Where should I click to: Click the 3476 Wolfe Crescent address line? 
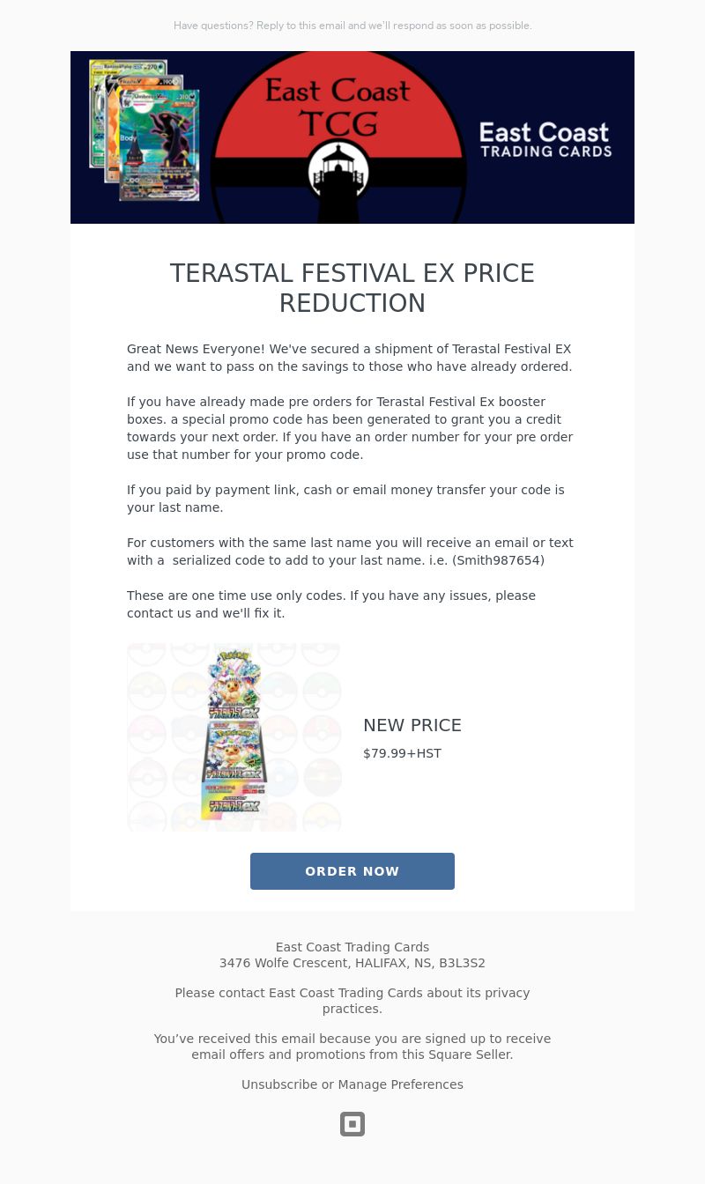coord(352,963)
